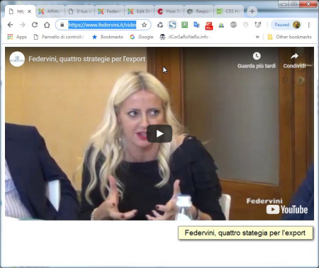Go back to previous page
The image size is (319, 268).
(x=11, y=25)
